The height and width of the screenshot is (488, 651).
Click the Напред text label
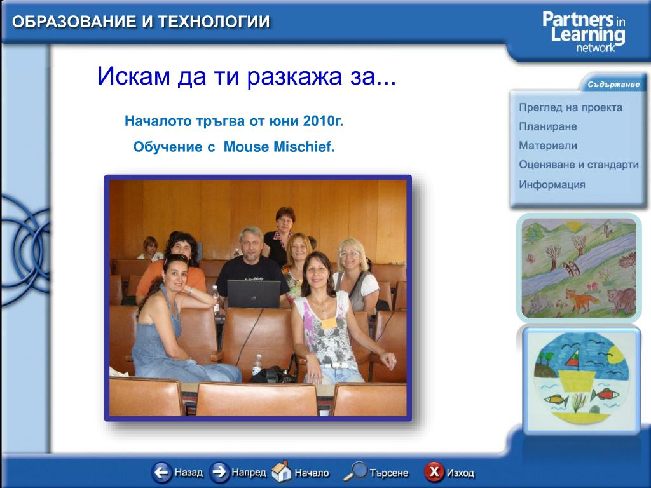pyautogui.click(x=249, y=472)
